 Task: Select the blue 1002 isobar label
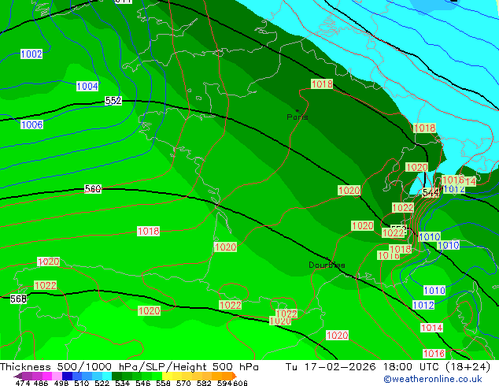tap(31, 54)
